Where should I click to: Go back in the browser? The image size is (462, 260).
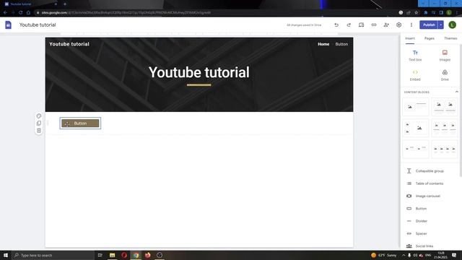(x=5, y=13)
